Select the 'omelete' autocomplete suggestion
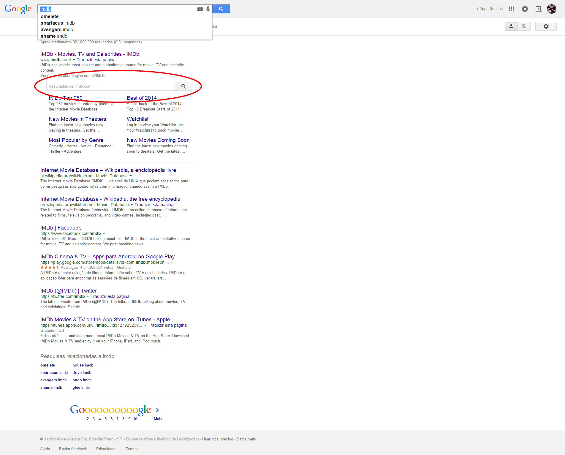565x455 pixels. pyautogui.click(x=125, y=17)
